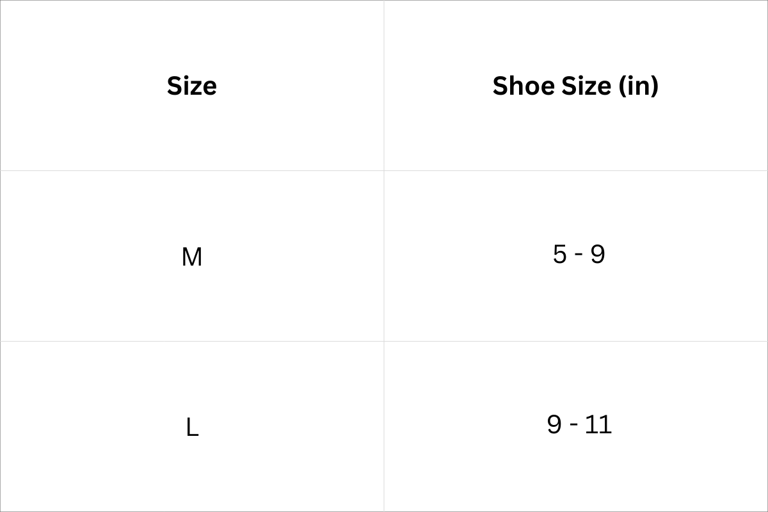
Task: Click the M size cell
Action: [192, 257]
